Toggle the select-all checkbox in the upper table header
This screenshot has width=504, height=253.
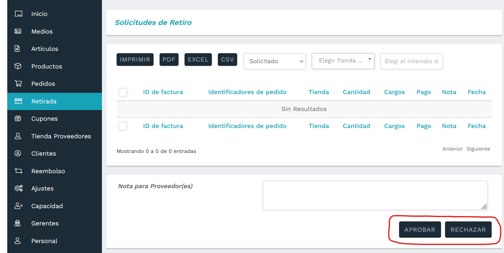(123, 92)
